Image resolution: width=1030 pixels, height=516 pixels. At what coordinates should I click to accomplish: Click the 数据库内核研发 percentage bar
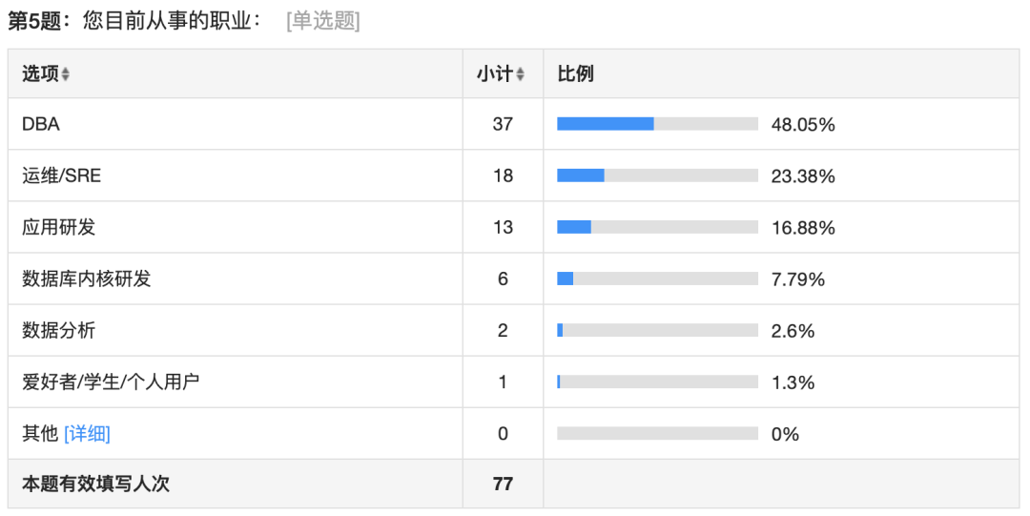pos(657,279)
